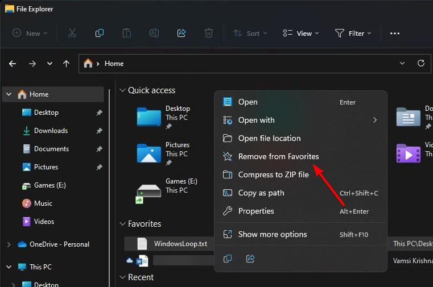Click the share icon at context menu bottom
Viewport: 433px width, 287px height.
tap(250, 259)
